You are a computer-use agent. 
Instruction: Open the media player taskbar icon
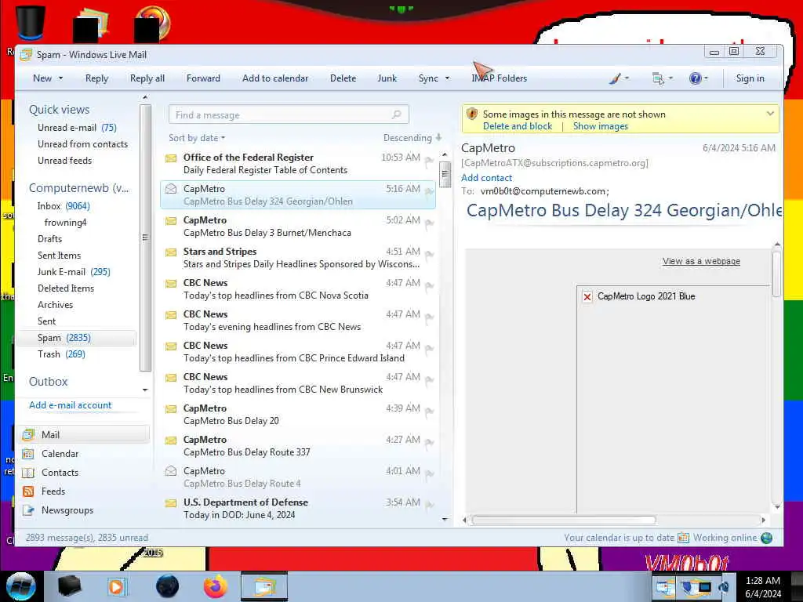point(116,586)
